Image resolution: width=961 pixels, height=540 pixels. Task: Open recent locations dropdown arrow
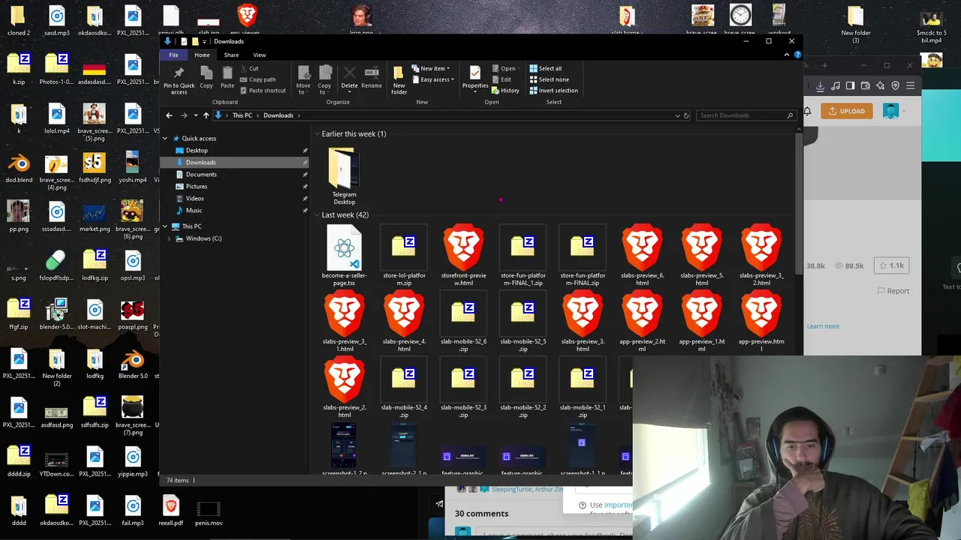[x=195, y=115]
